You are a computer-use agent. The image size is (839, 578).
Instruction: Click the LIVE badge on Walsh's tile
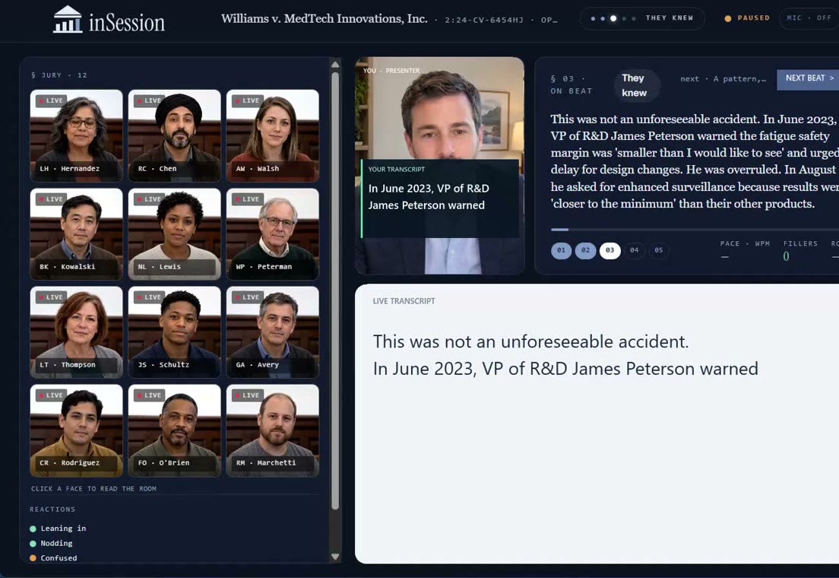248,100
